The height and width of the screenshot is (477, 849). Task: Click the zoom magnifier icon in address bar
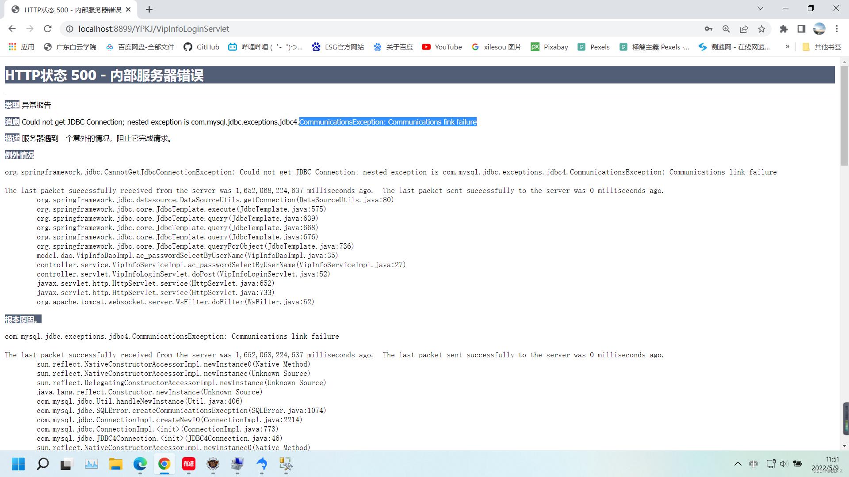(726, 29)
